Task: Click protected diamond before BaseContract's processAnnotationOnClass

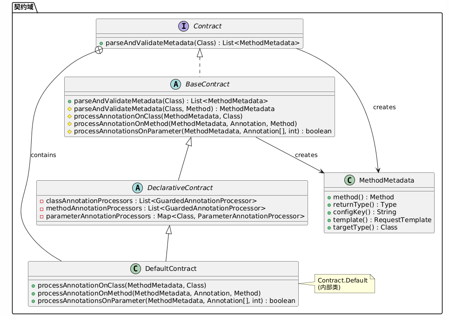Action: [x=69, y=116]
